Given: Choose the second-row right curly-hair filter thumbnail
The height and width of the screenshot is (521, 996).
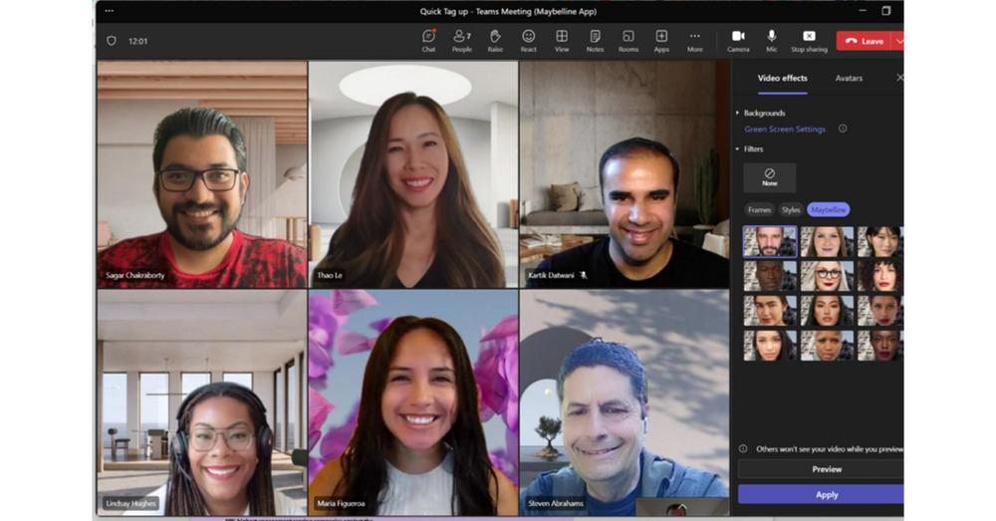Looking at the screenshot, I should click(880, 276).
